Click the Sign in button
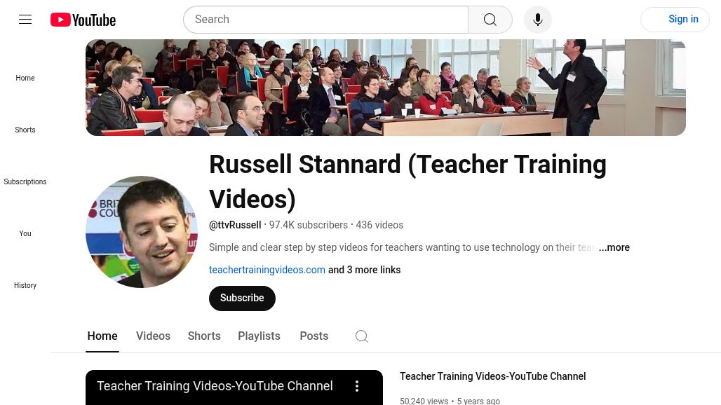This screenshot has height=405, width=721. pyautogui.click(x=675, y=20)
